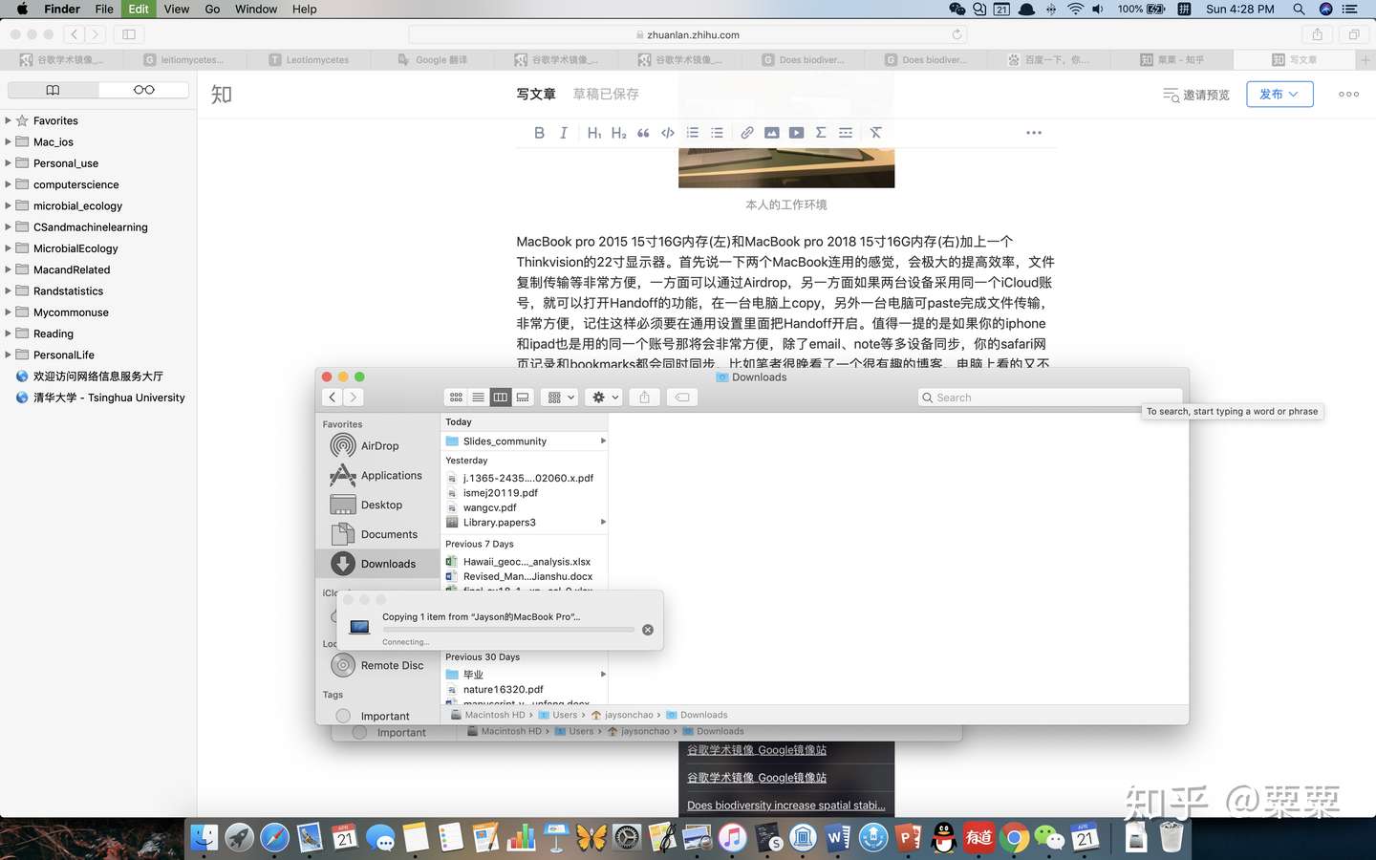Switch Finder to list view

click(x=478, y=398)
